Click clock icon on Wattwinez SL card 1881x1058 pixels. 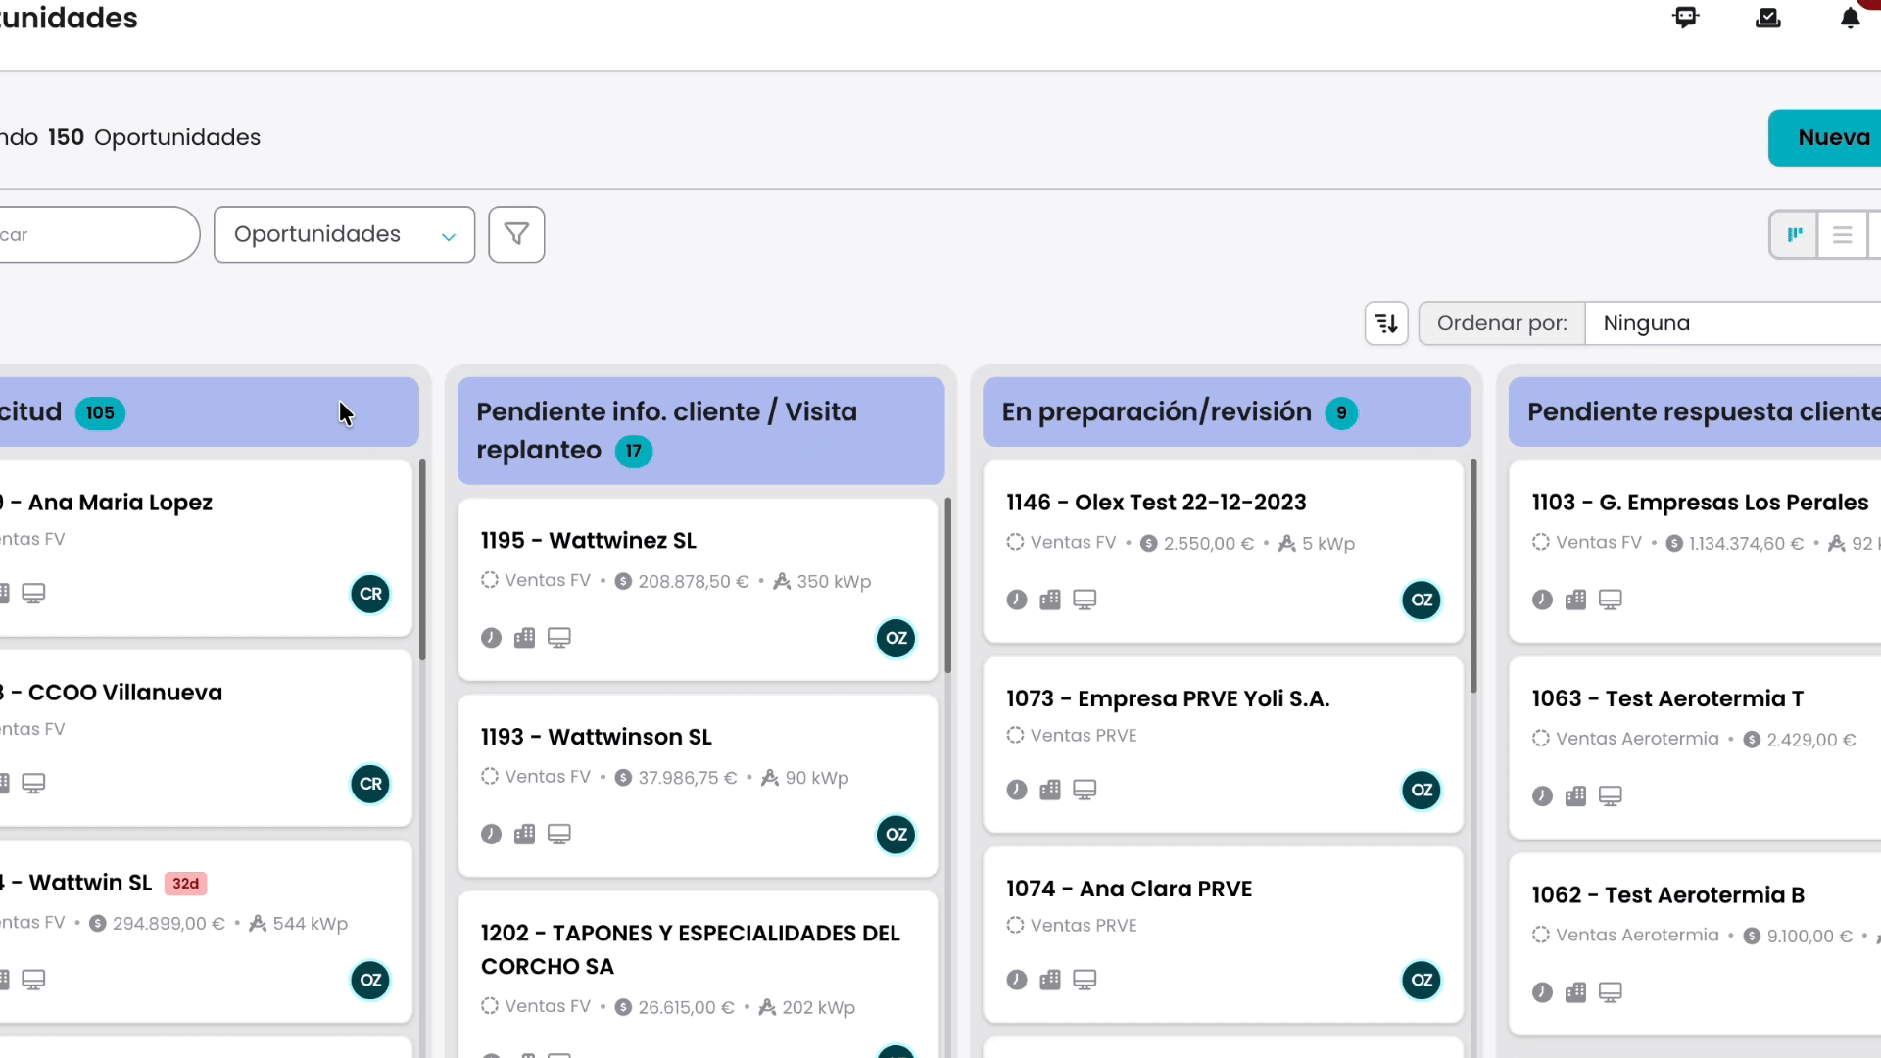click(x=492, y=638)
